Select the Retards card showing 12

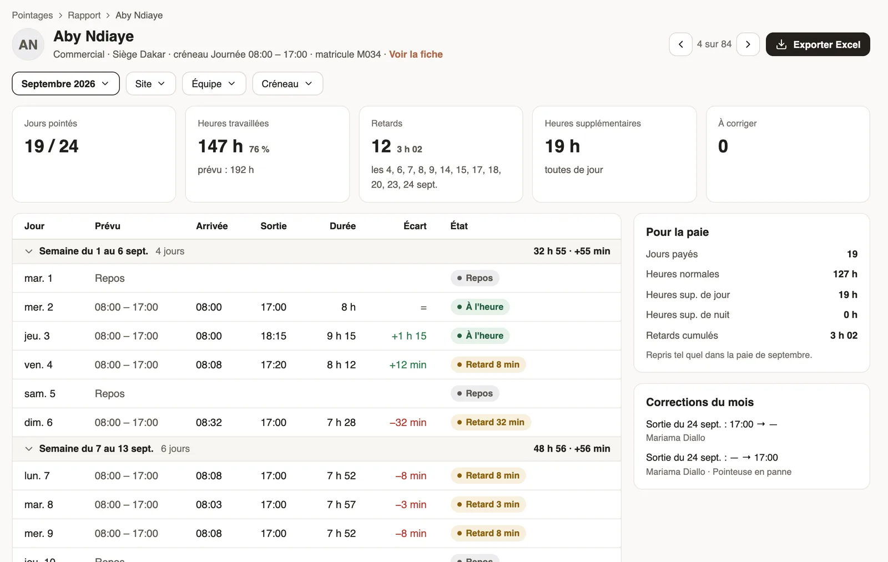pos(441,154)
